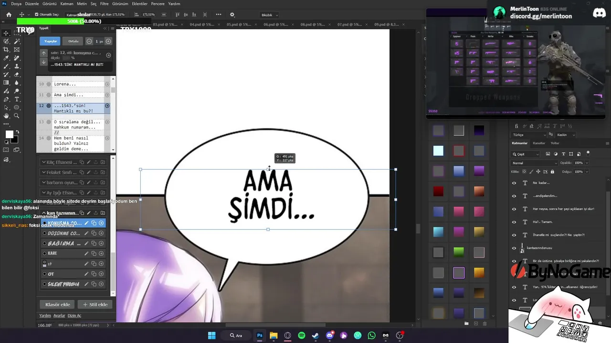Toggle visibility of 'Her neyse, sonra' layer
Viewport: 611px width, 343px height.
click(514, 209)
